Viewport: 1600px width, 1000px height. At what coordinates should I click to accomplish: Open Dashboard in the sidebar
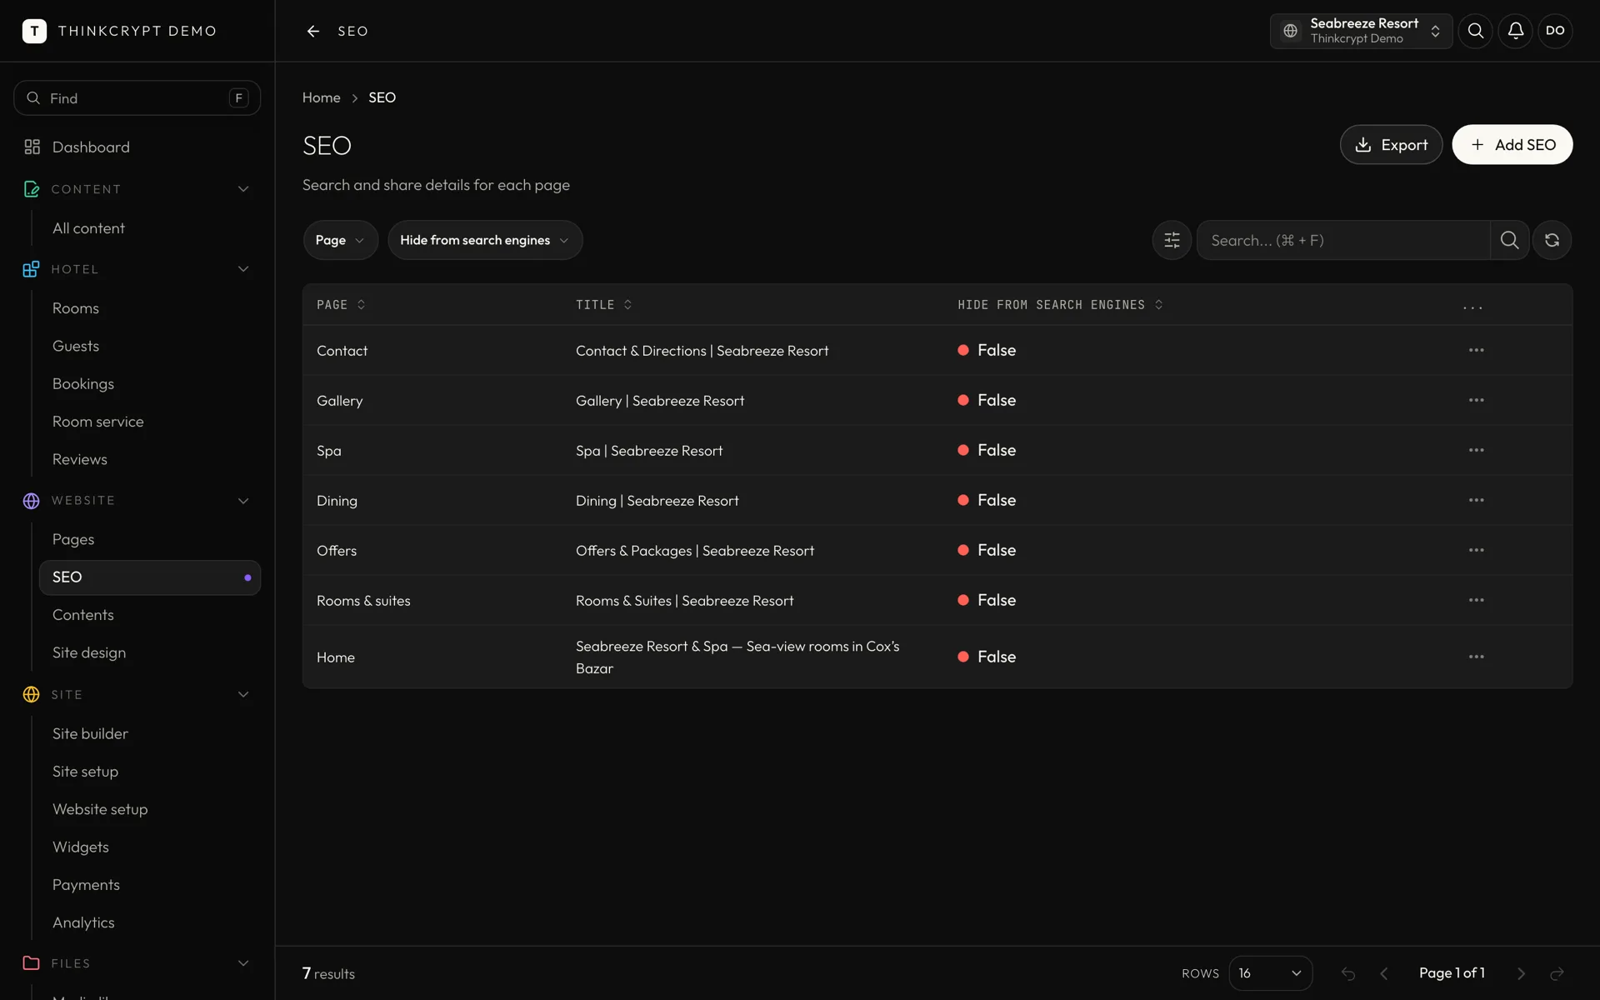click(91, 147)
